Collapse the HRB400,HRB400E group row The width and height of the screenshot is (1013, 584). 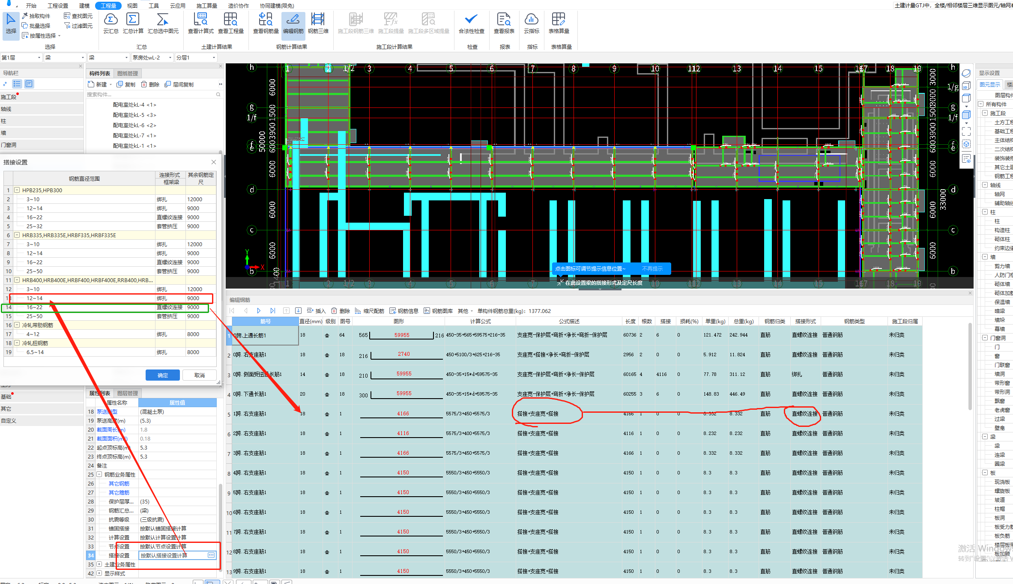[x=17, y=280]
